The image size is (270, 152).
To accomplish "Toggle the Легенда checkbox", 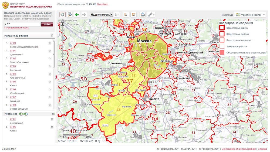I will click(223, 15).
